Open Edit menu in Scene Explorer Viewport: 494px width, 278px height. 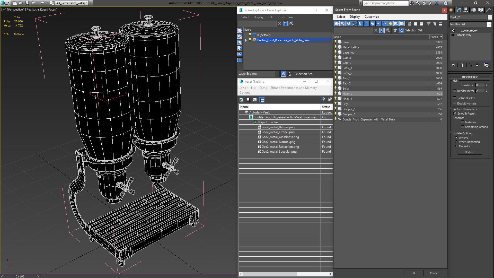[x=271, y=17]
